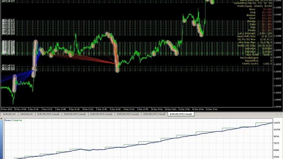
Task: Click the Баланс / Средства graph legend
Action: pos(13,120)
